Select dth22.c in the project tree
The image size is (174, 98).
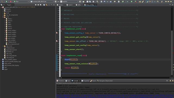[x=10, y=19]
